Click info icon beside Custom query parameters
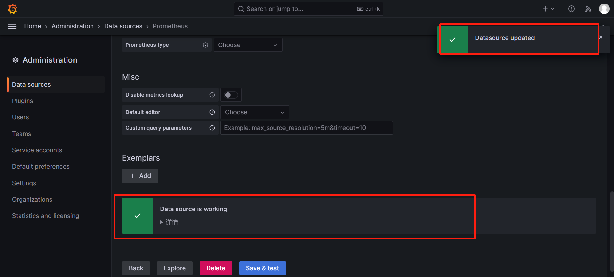The height and width of the screenshot is (277, 614). (212, 128)
